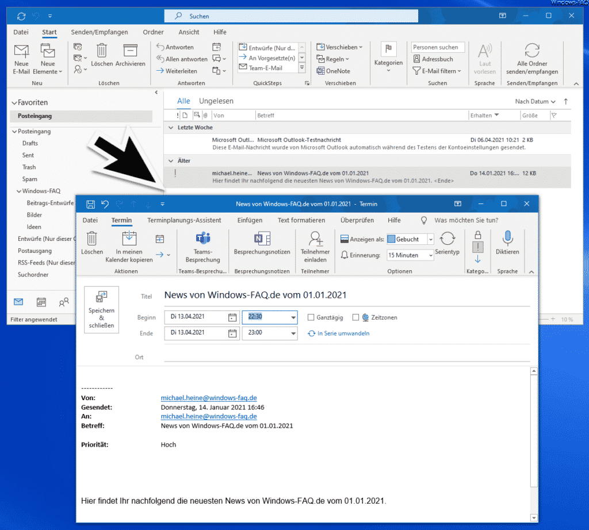The image size is (589, 530).
Task: Open People view icon in navigation bar
Action: click(64, 302)
